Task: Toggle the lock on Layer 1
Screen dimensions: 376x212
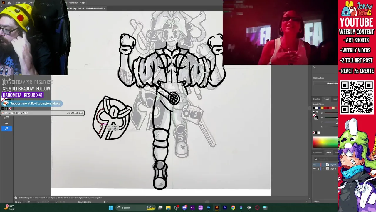Action: point(318,169)
